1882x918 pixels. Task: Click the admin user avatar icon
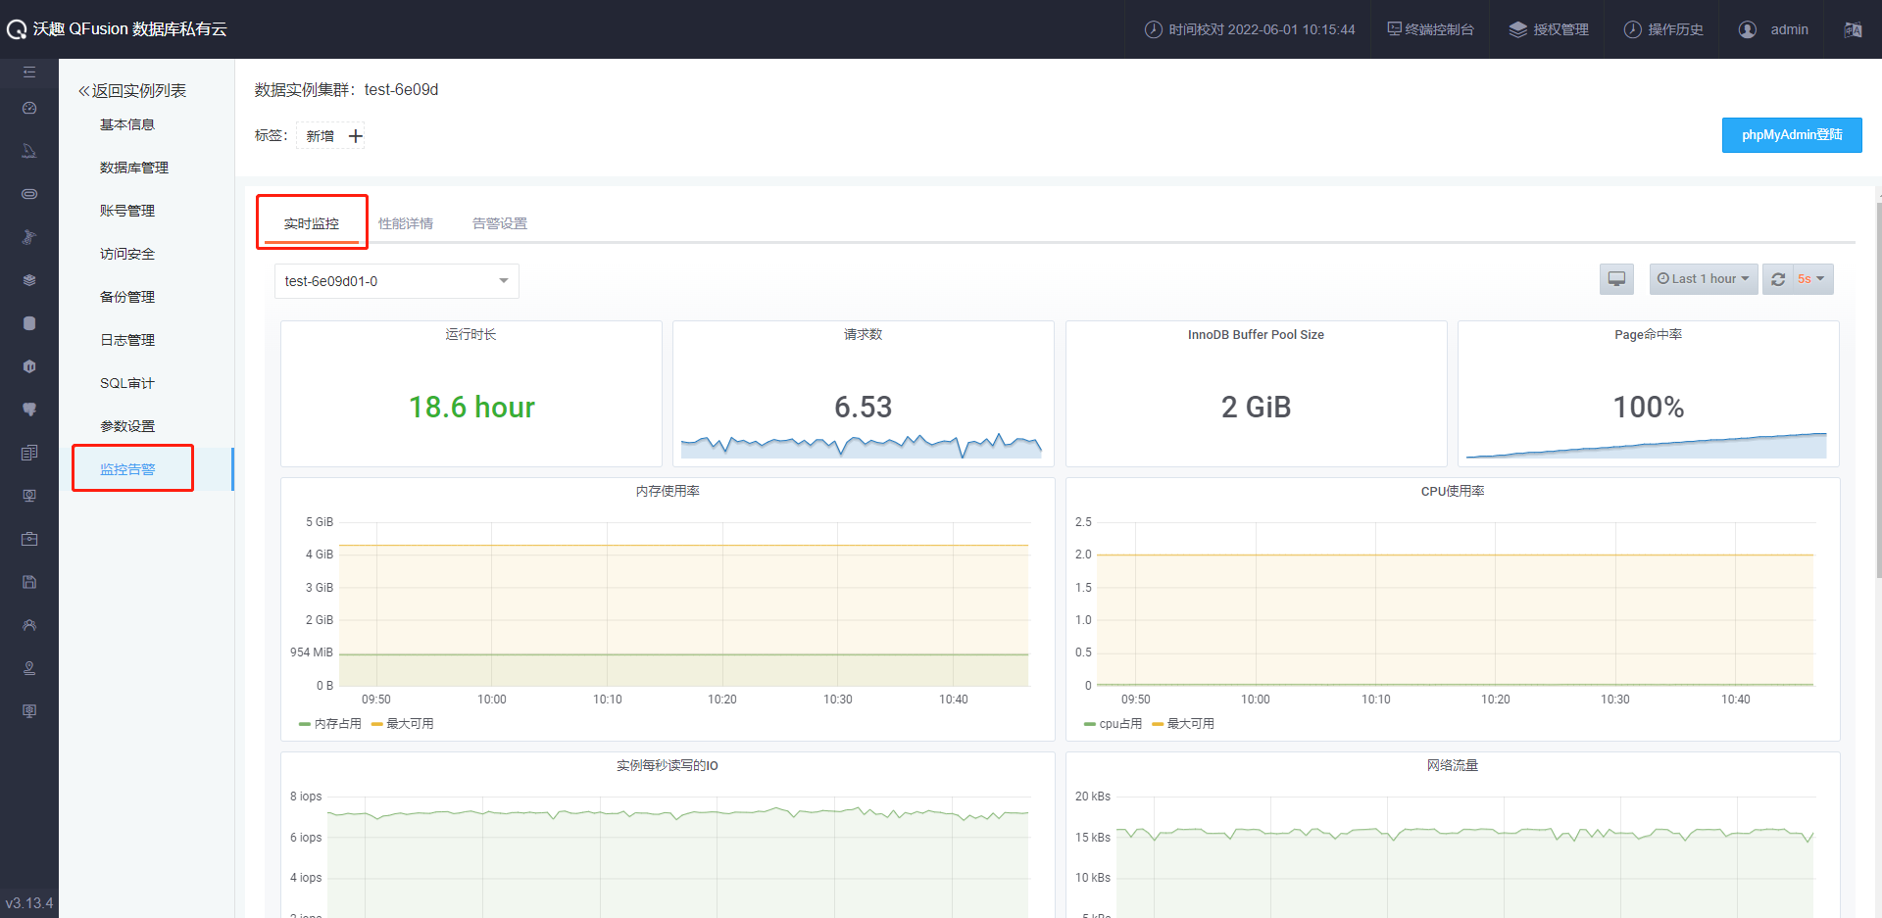[x=1748, y=29]
